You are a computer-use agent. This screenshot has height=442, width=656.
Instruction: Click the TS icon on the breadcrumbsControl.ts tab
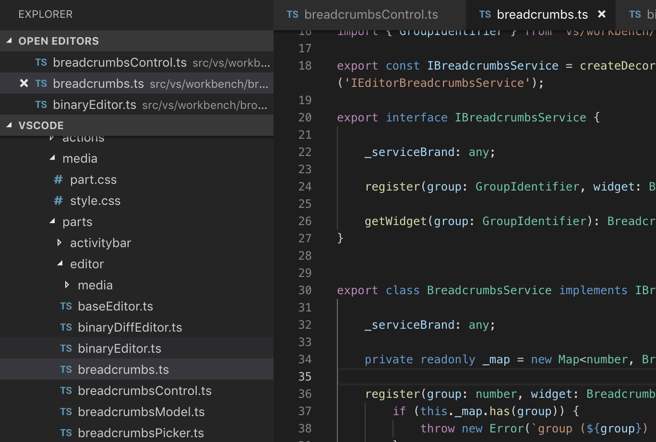tap(292, 14)
